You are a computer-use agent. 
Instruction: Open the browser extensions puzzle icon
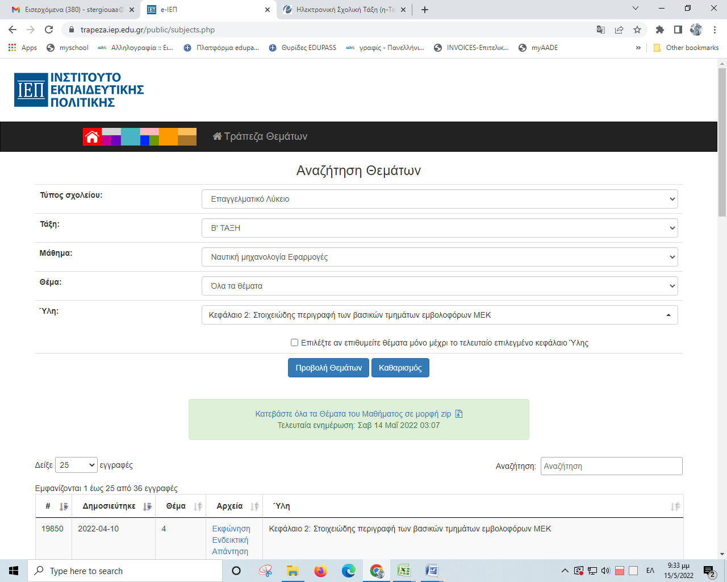[x=659, y=30]
